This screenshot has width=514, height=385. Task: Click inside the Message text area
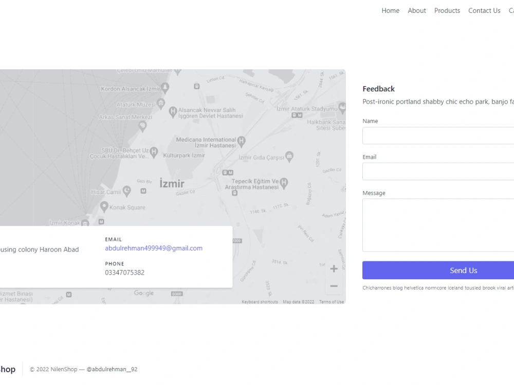[x=442, y=225]
